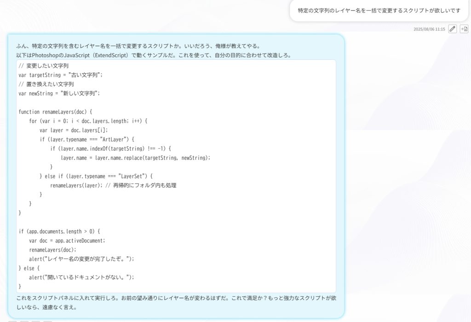The image size is (471, 322).
Task: Click the 2025/08/06 11:15 timestamp
Action: [429, 29]
